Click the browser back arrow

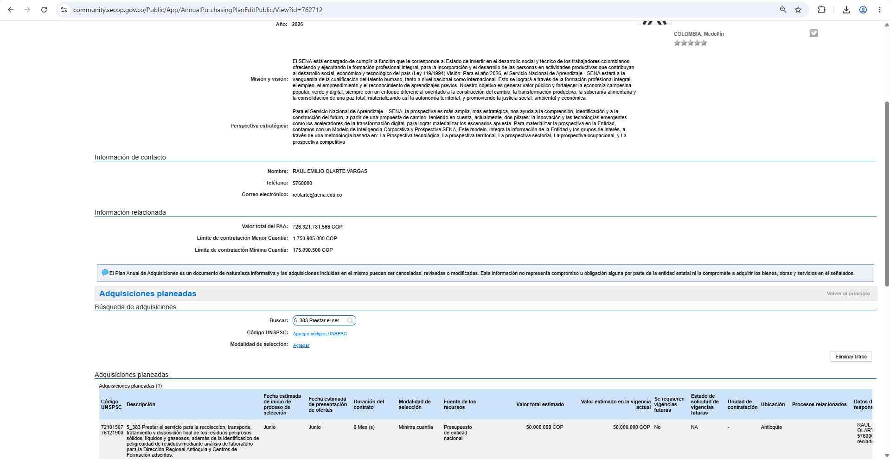(11, 10)
